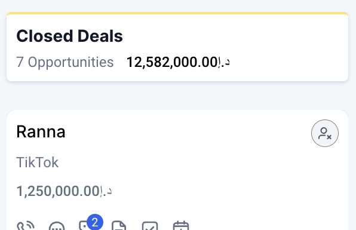Click the Closed Deals column header card

coord(177,47)
